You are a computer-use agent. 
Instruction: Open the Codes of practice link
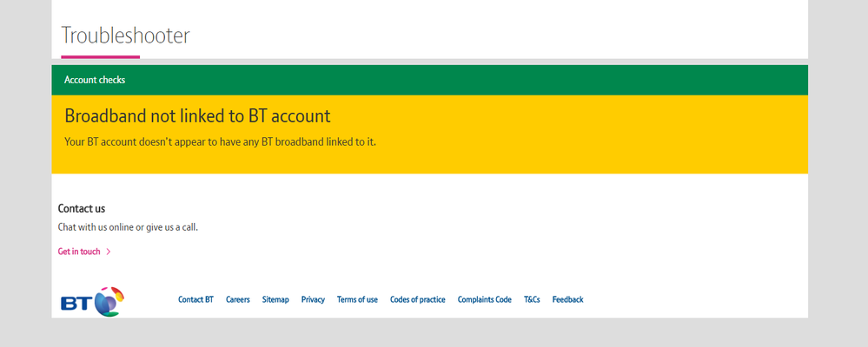[x=417, y=299]
